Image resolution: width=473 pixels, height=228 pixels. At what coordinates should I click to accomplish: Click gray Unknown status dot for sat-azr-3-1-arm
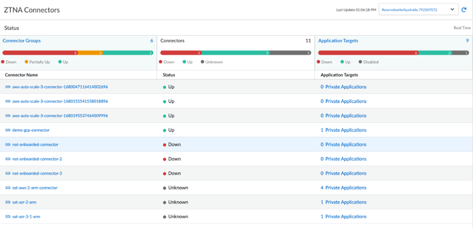pos(164,217)
